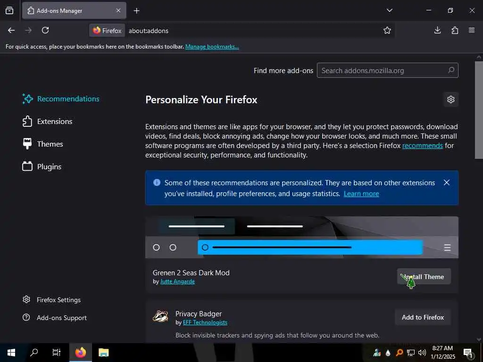Image resolution: width=483 pixels, height=362 pixels.
Task: Open the Learn more link
Action: click(361, 194)
